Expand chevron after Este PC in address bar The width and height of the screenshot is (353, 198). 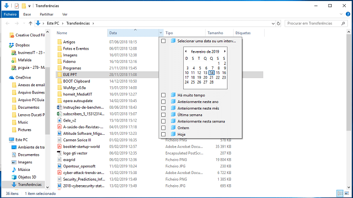pos(63,23)
